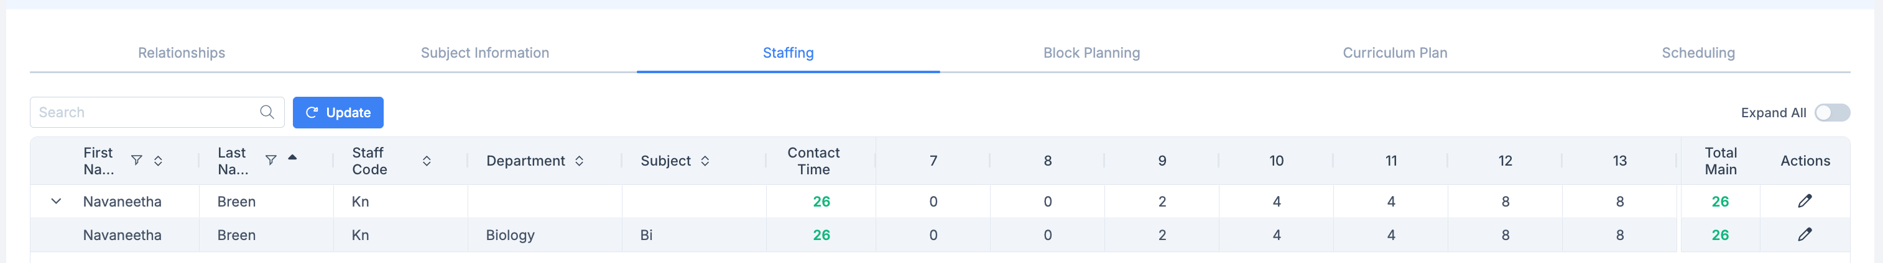Switch to the Relationships tab

[182, 53]
